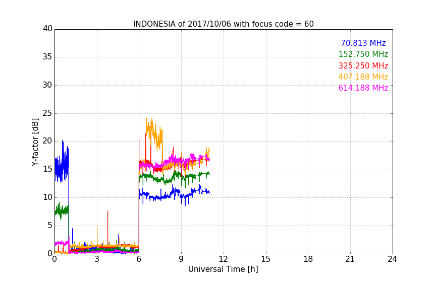Screen dimensions: 436x290
Task: Click the y-axis tick label 25
Action: tap(47, 113)
